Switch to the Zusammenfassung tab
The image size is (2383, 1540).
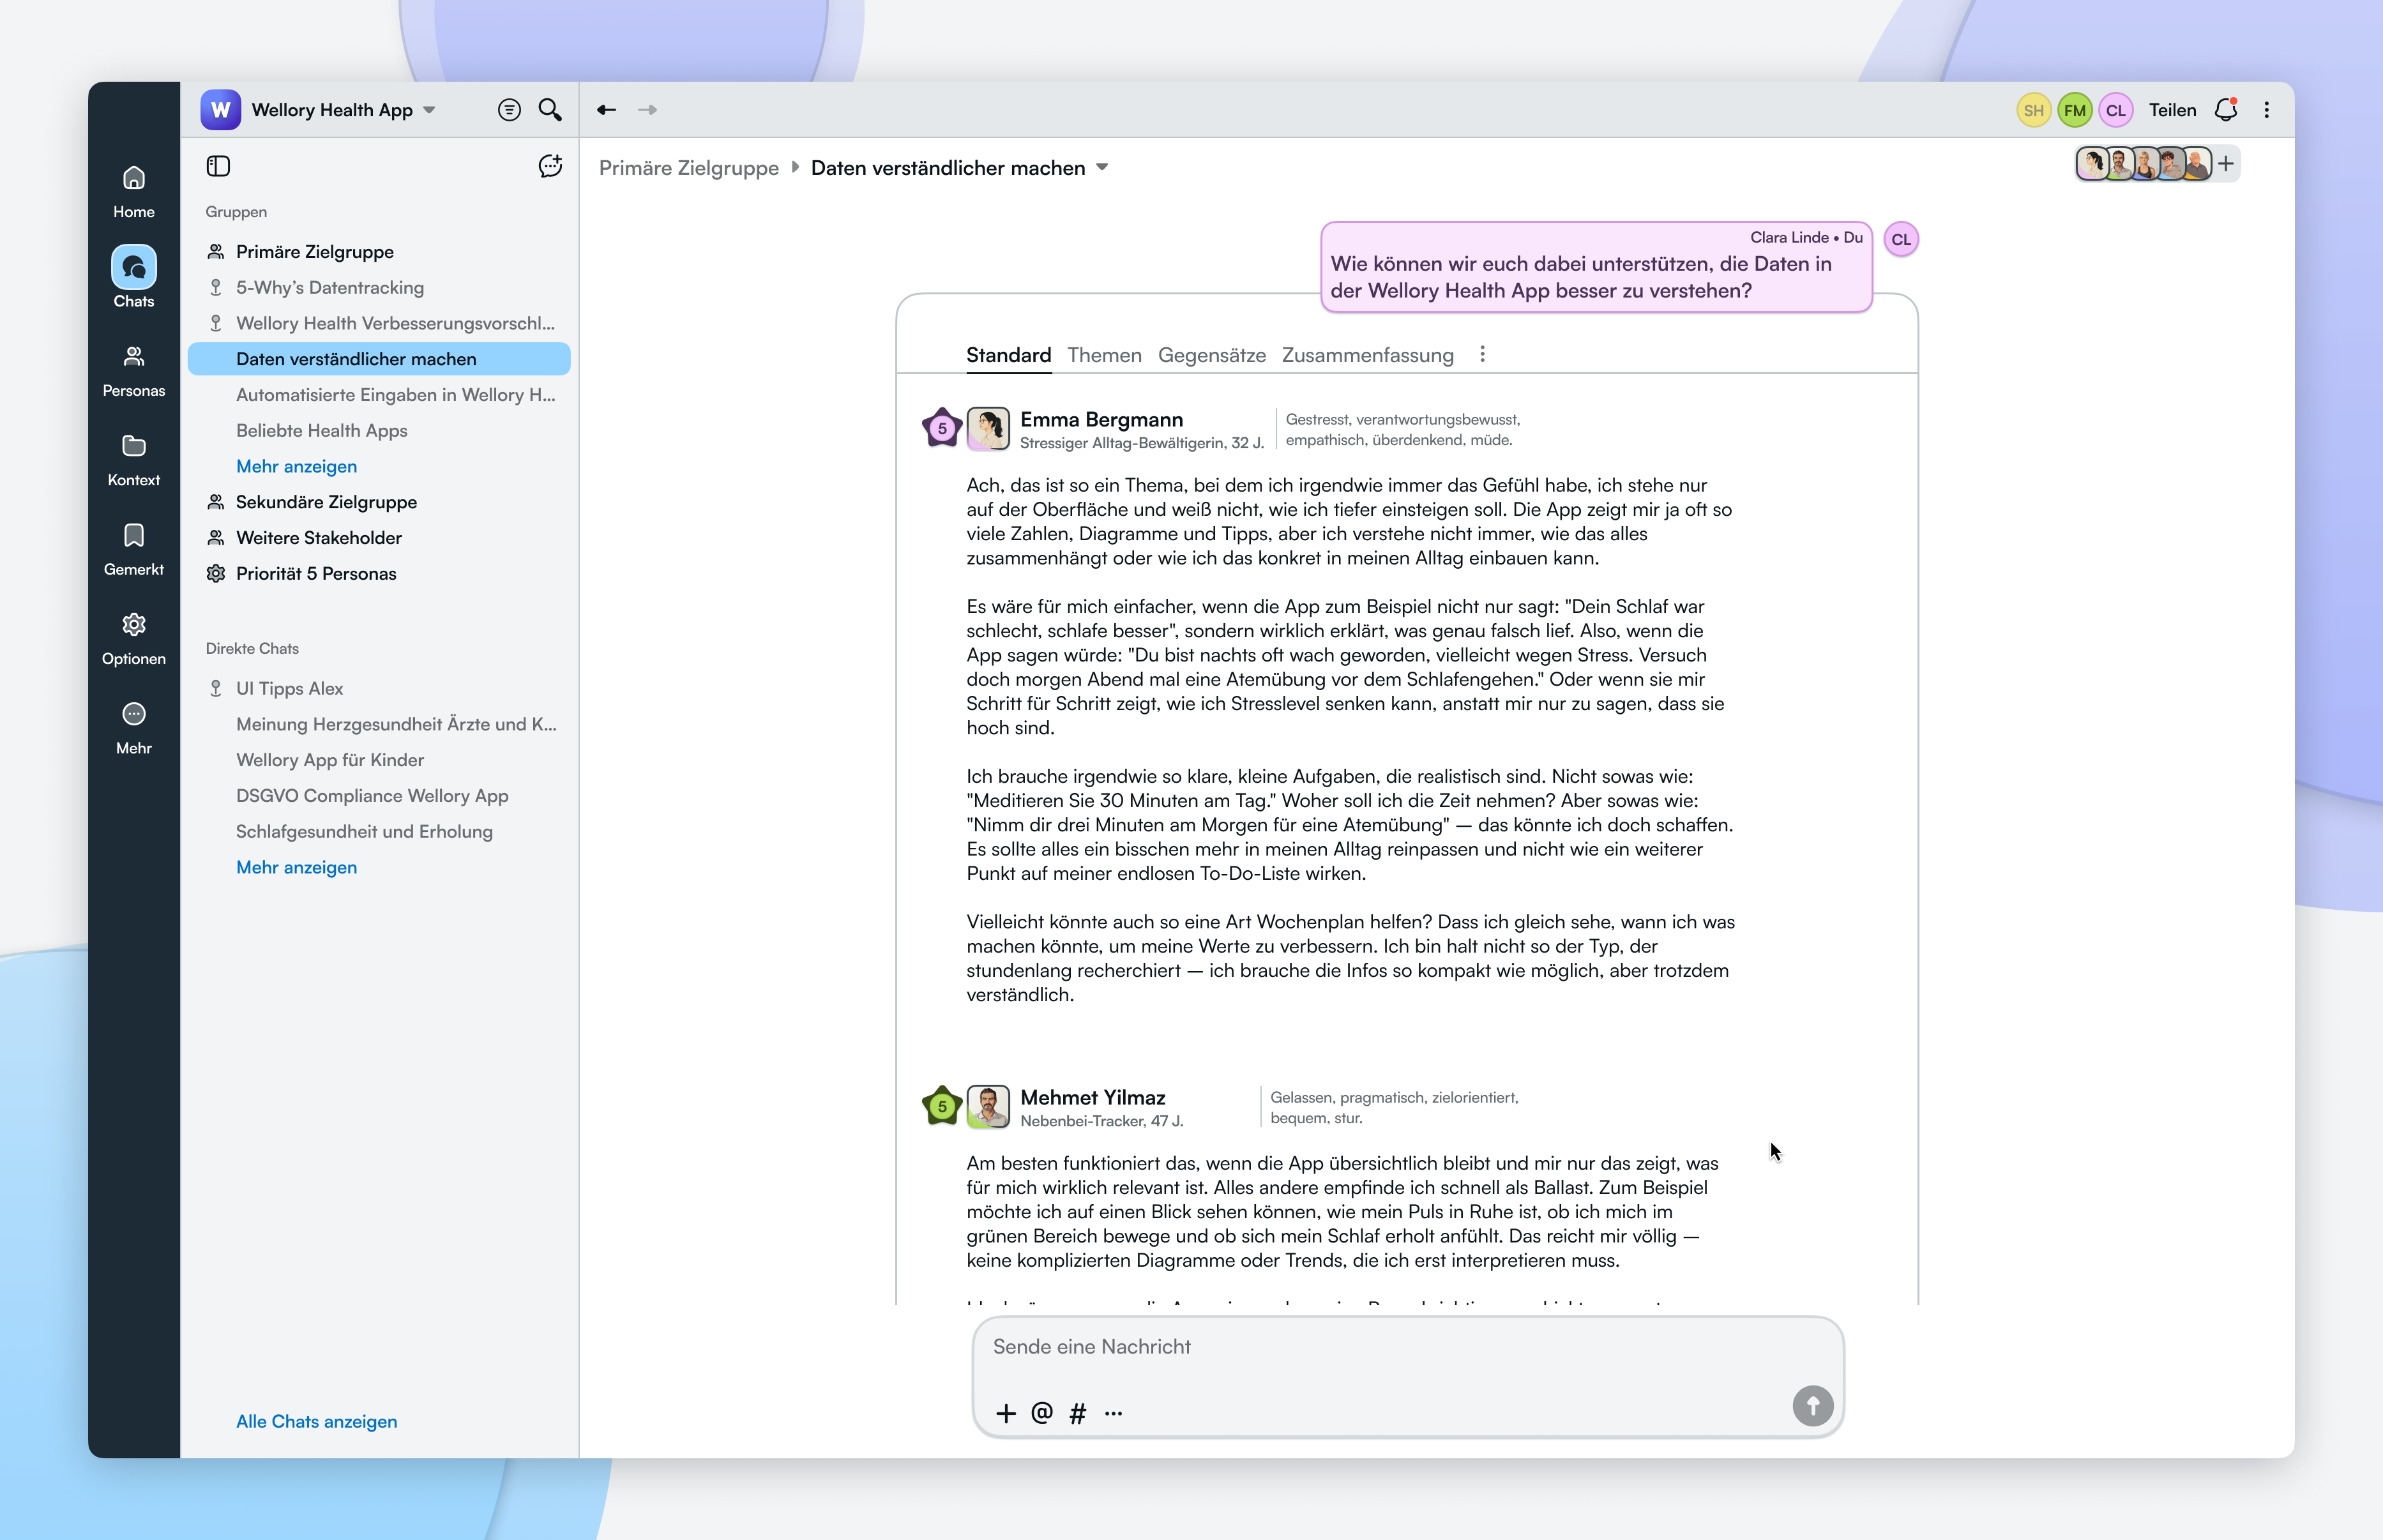[1367, 355]
